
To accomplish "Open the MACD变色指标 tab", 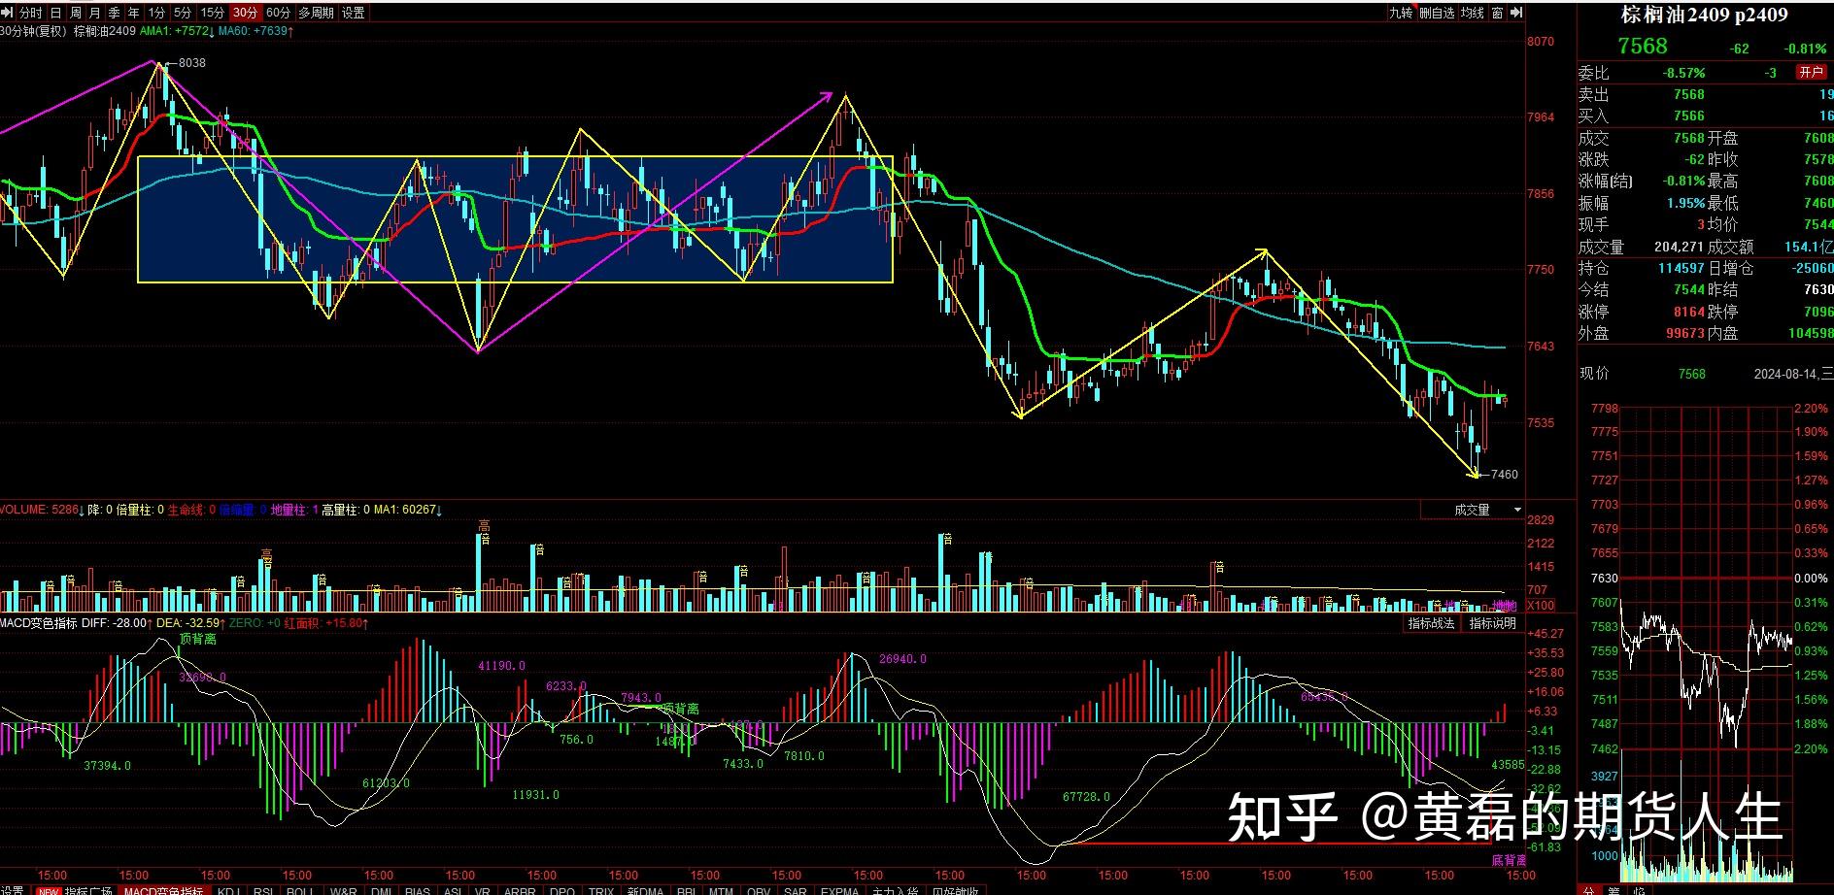I will (x=163, y=889).
